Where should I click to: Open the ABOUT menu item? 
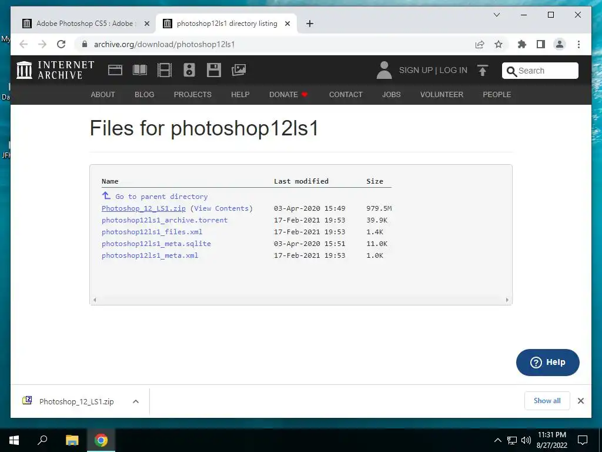tap(103, 95)
